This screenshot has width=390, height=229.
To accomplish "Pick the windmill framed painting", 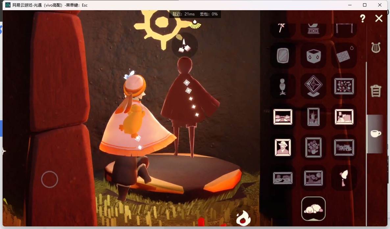I will [x=313, y=117].
